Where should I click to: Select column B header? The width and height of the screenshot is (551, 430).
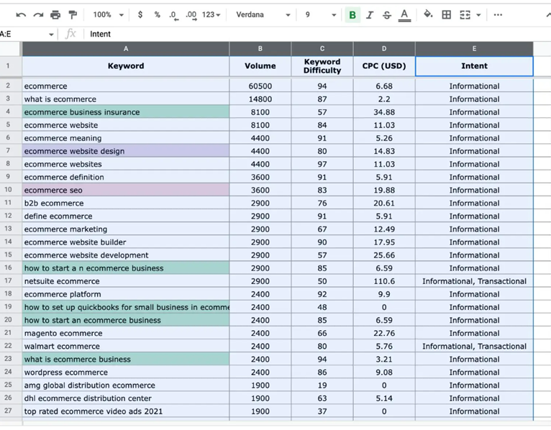(x=260, y=49)
